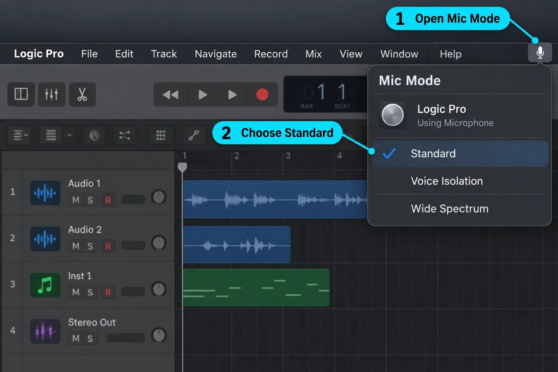Select the green Inst 1 MIDI region
558x372 pixels.
point(256,287)
